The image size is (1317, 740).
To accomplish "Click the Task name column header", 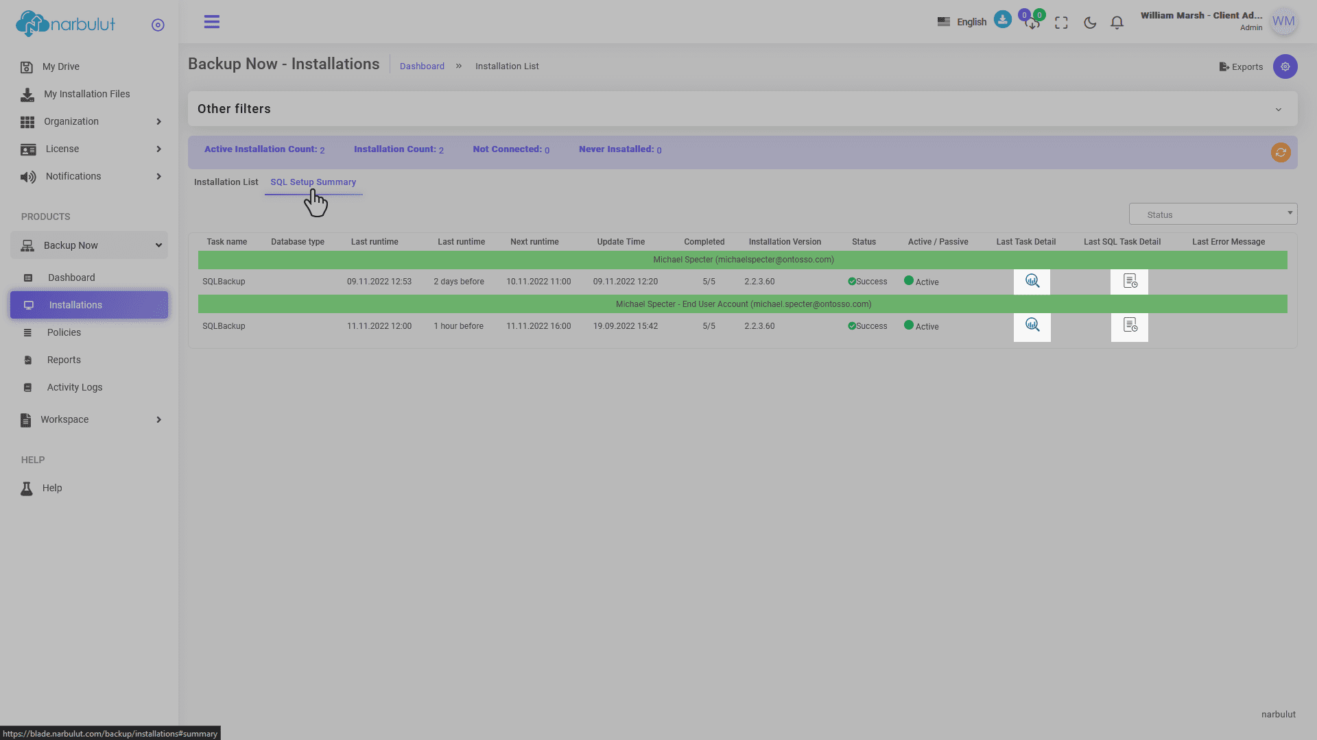I will click(x=226, y=242).
